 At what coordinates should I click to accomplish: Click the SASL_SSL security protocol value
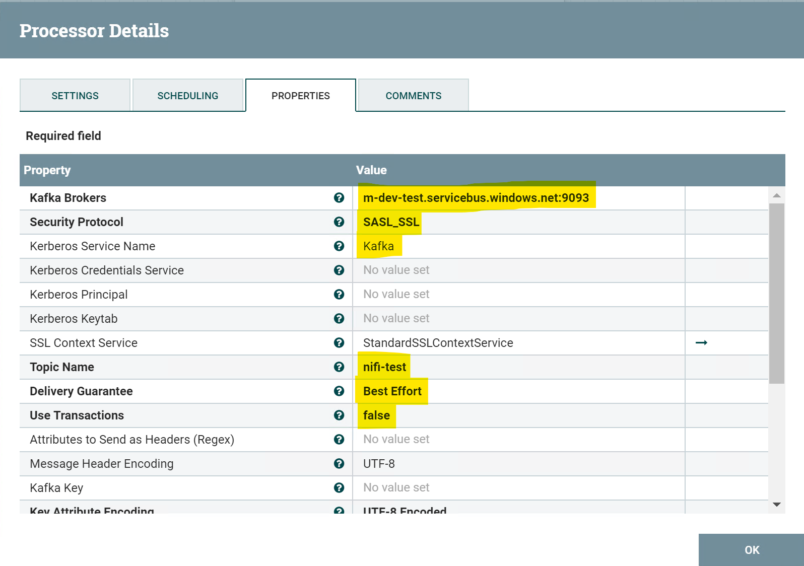pos(391,222)
